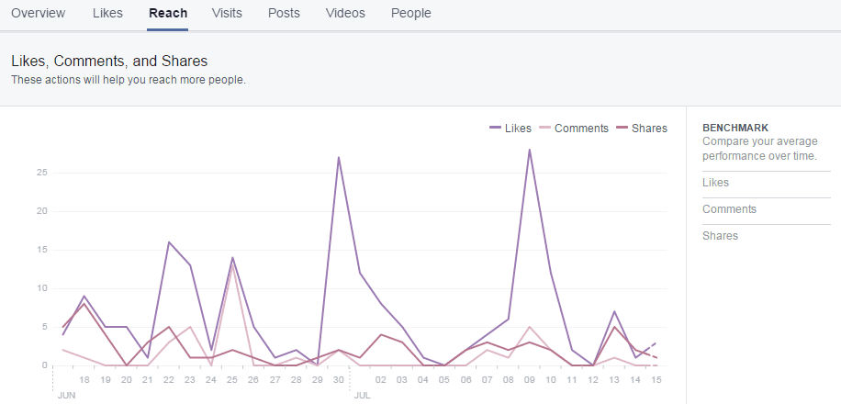The width and height of the screenshot is (841, 404).
Task: Click the y-axis value 5
Action: [45, 327]
